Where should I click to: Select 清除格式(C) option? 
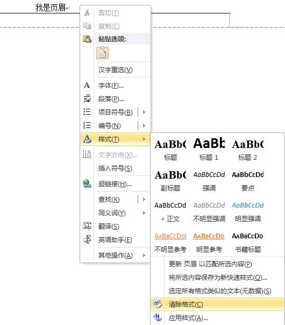point(217,304)
